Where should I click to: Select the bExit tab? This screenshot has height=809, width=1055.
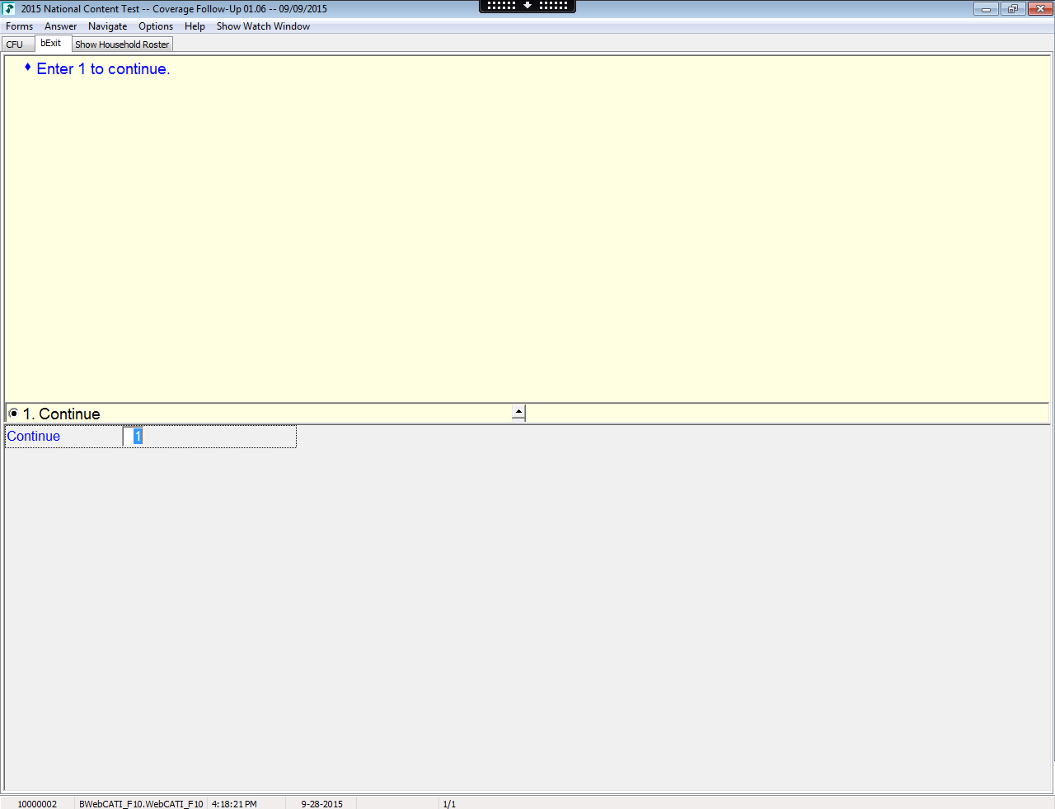(53, 44)
